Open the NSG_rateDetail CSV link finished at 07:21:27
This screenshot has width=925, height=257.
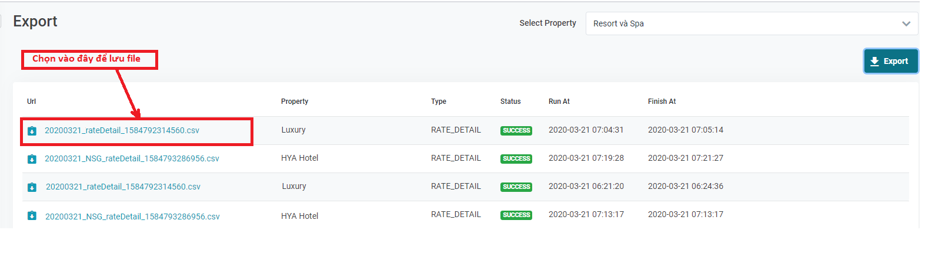[x=132, y=158]
